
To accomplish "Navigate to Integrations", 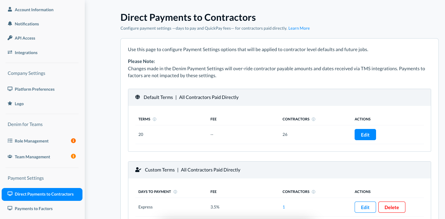I will pos(26,52).
